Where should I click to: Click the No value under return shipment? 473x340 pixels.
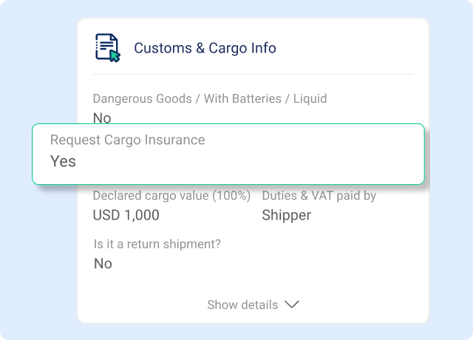[103, 263]
